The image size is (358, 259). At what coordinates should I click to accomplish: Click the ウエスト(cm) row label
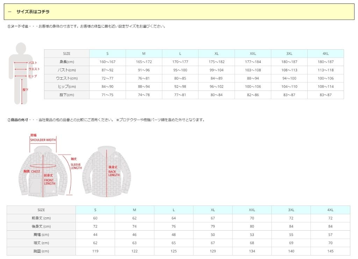pyautogui.click(x=67, y=78)
